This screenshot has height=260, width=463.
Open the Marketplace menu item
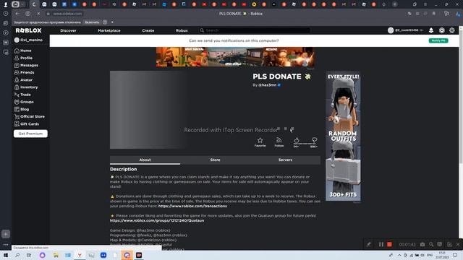coord(109,30)
